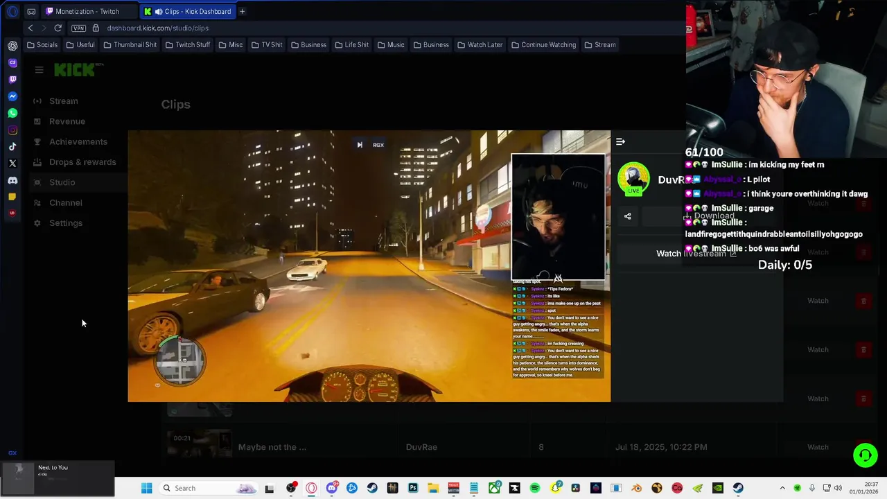Expand Studio in Kick sidebar
The image size is (887, 499).
click(62, 182)
